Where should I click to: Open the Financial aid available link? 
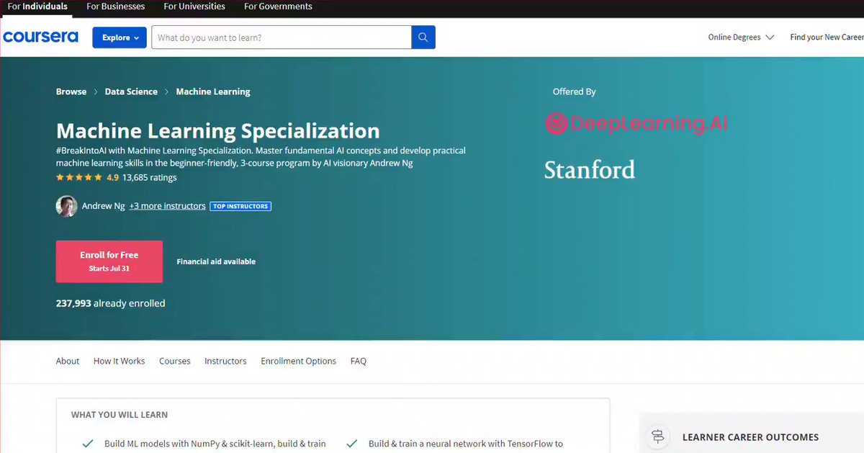click(x=216, y=261)
